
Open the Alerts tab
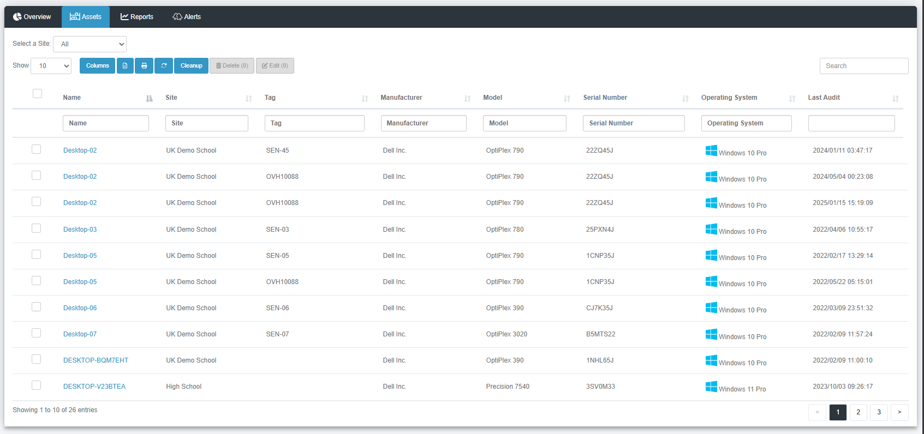tap(187, 17)
